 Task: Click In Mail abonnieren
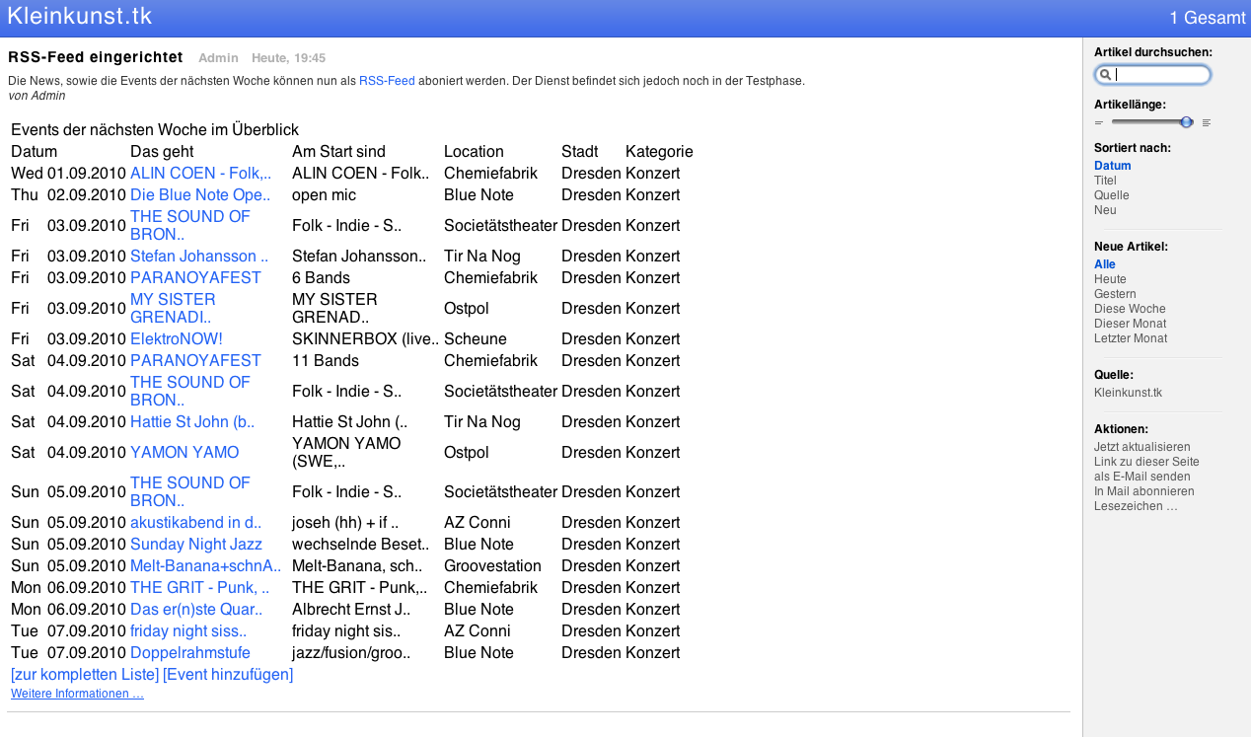point(1144,491)
